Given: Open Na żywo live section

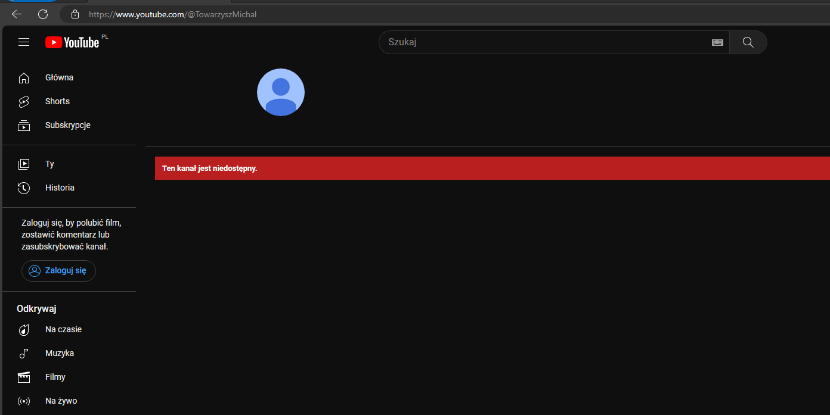Looking at the screenshot, I should pos(61,401).
